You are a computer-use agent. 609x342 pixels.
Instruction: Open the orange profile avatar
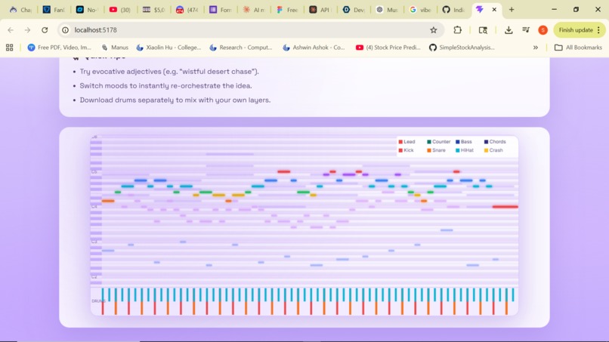click(x=543, y=30)
